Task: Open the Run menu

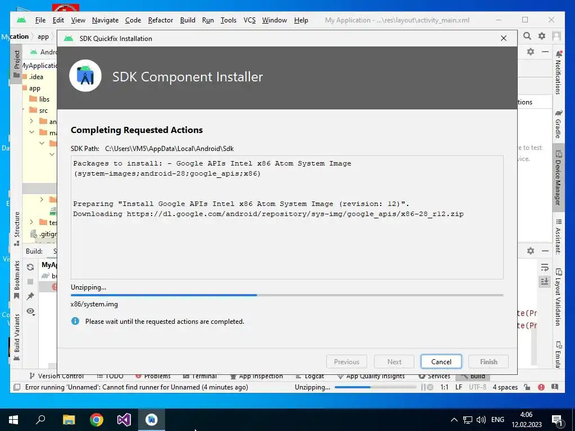Action: tap(208, 20)
